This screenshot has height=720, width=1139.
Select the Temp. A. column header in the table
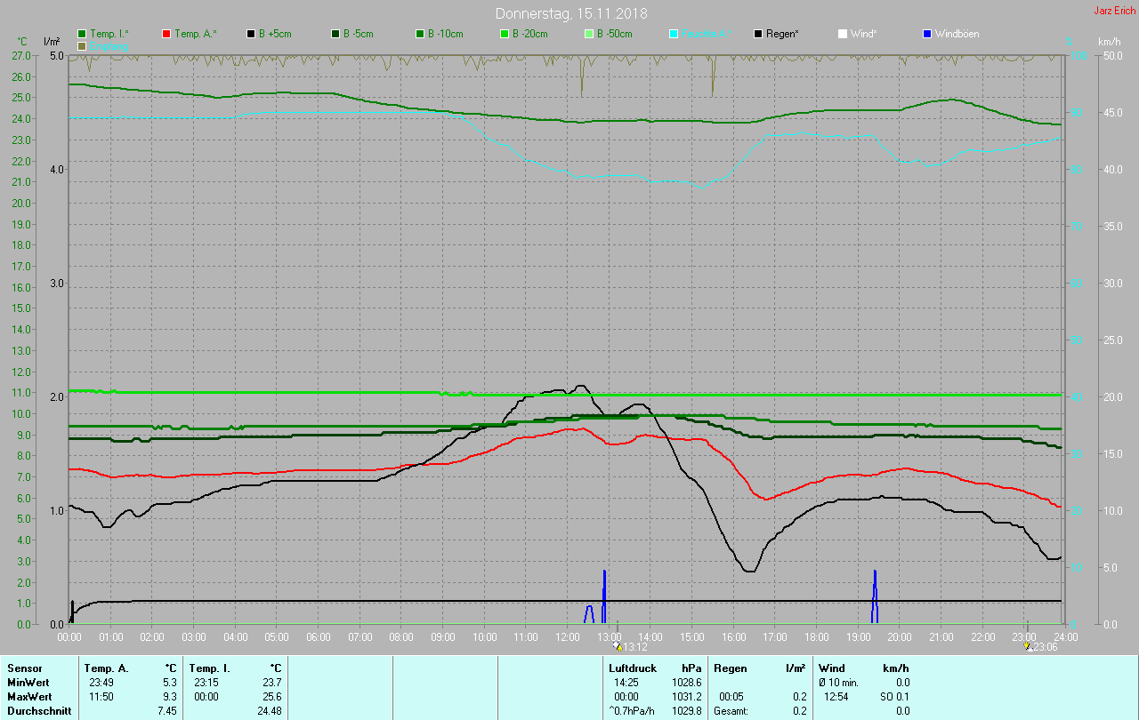(x=106, y=668)
